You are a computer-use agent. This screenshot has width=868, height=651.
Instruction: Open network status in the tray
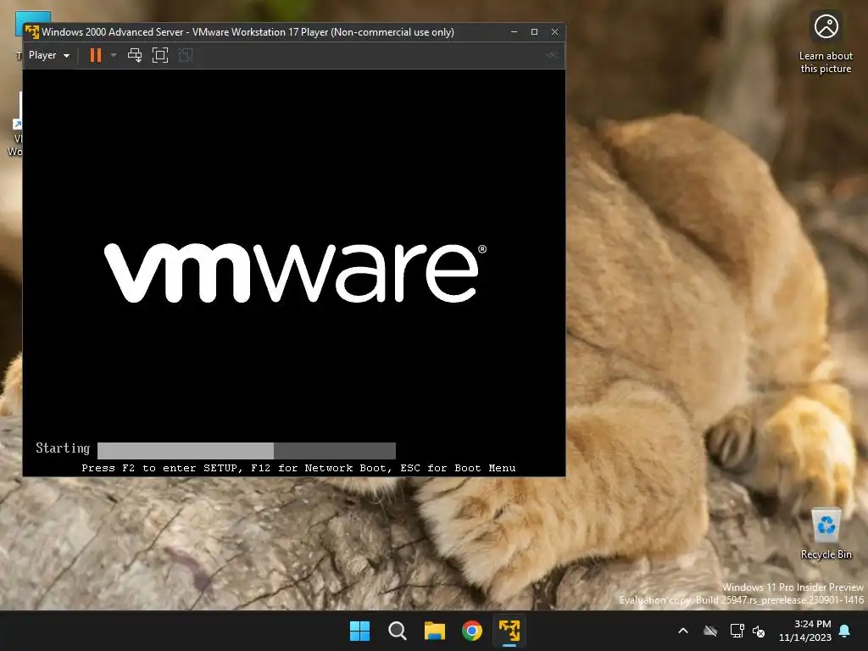coord(737,631)
